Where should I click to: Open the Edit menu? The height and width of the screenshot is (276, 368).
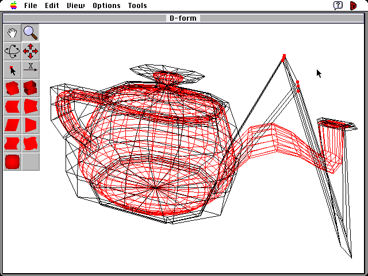pyautogui.click(x=52, y=5)
